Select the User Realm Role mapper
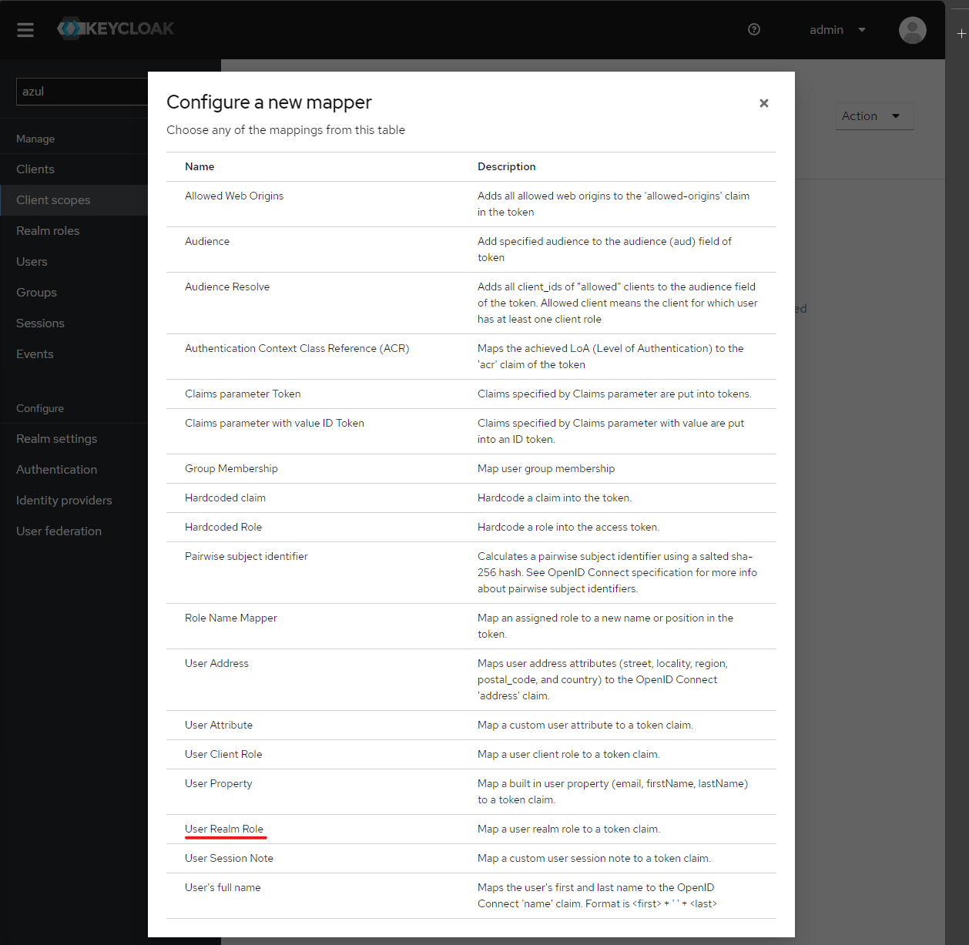Viewport: 969px width, 945px height. (x=225, y=829)
